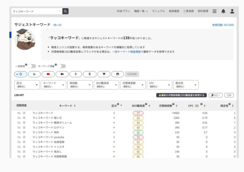Select the video camera suggest source
This screenshot has height=172, width=244.
pos(62,74)
